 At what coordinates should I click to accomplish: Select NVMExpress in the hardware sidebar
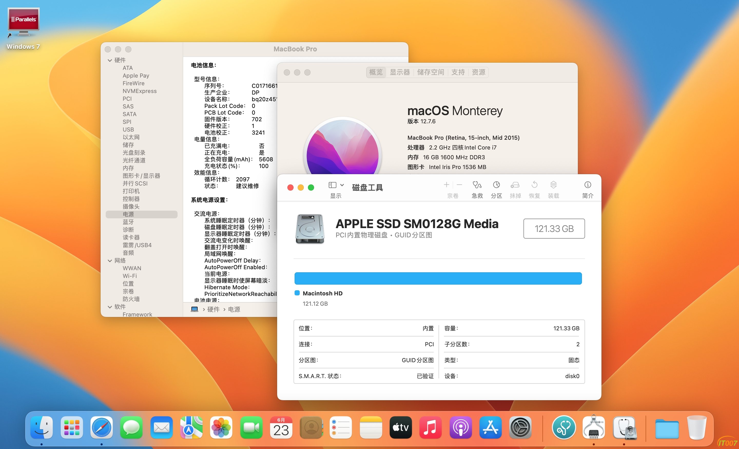140,91
